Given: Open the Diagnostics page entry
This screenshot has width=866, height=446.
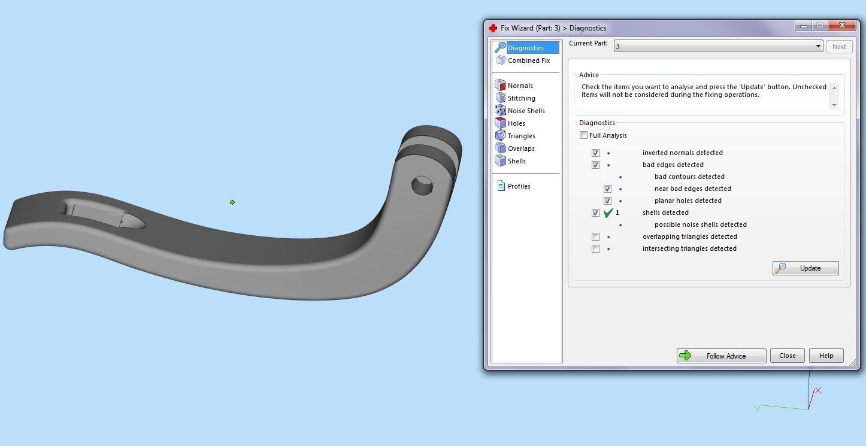Looking at the screenshot, I should click(526, 48).
